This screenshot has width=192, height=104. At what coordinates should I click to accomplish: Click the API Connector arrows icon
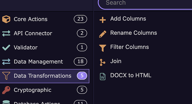point(6,33)
